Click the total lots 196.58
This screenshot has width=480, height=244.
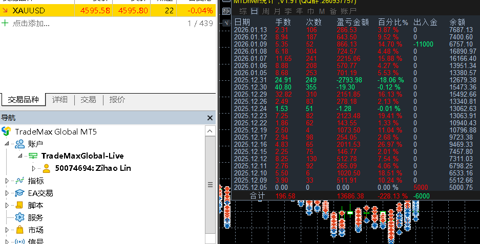click(x=285, y=196)
